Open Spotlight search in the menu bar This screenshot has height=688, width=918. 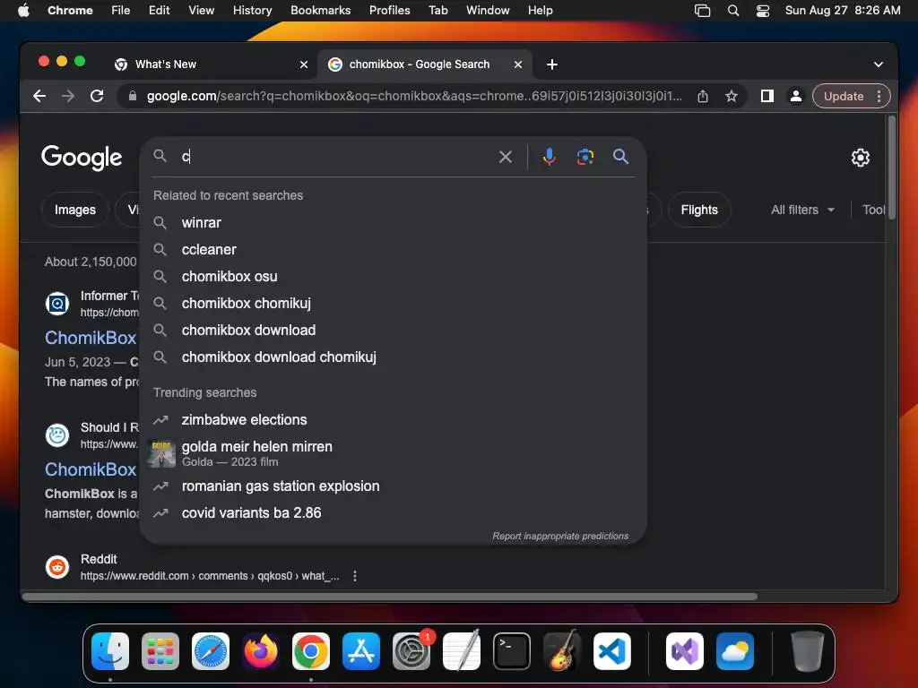coord(733,11)
